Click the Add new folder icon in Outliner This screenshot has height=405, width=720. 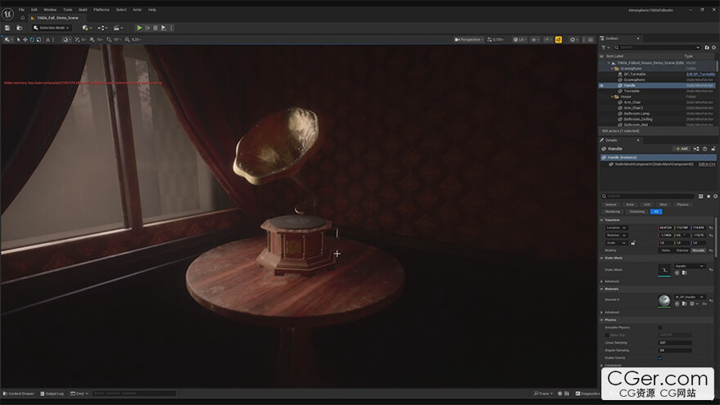[x=707, y=47]
